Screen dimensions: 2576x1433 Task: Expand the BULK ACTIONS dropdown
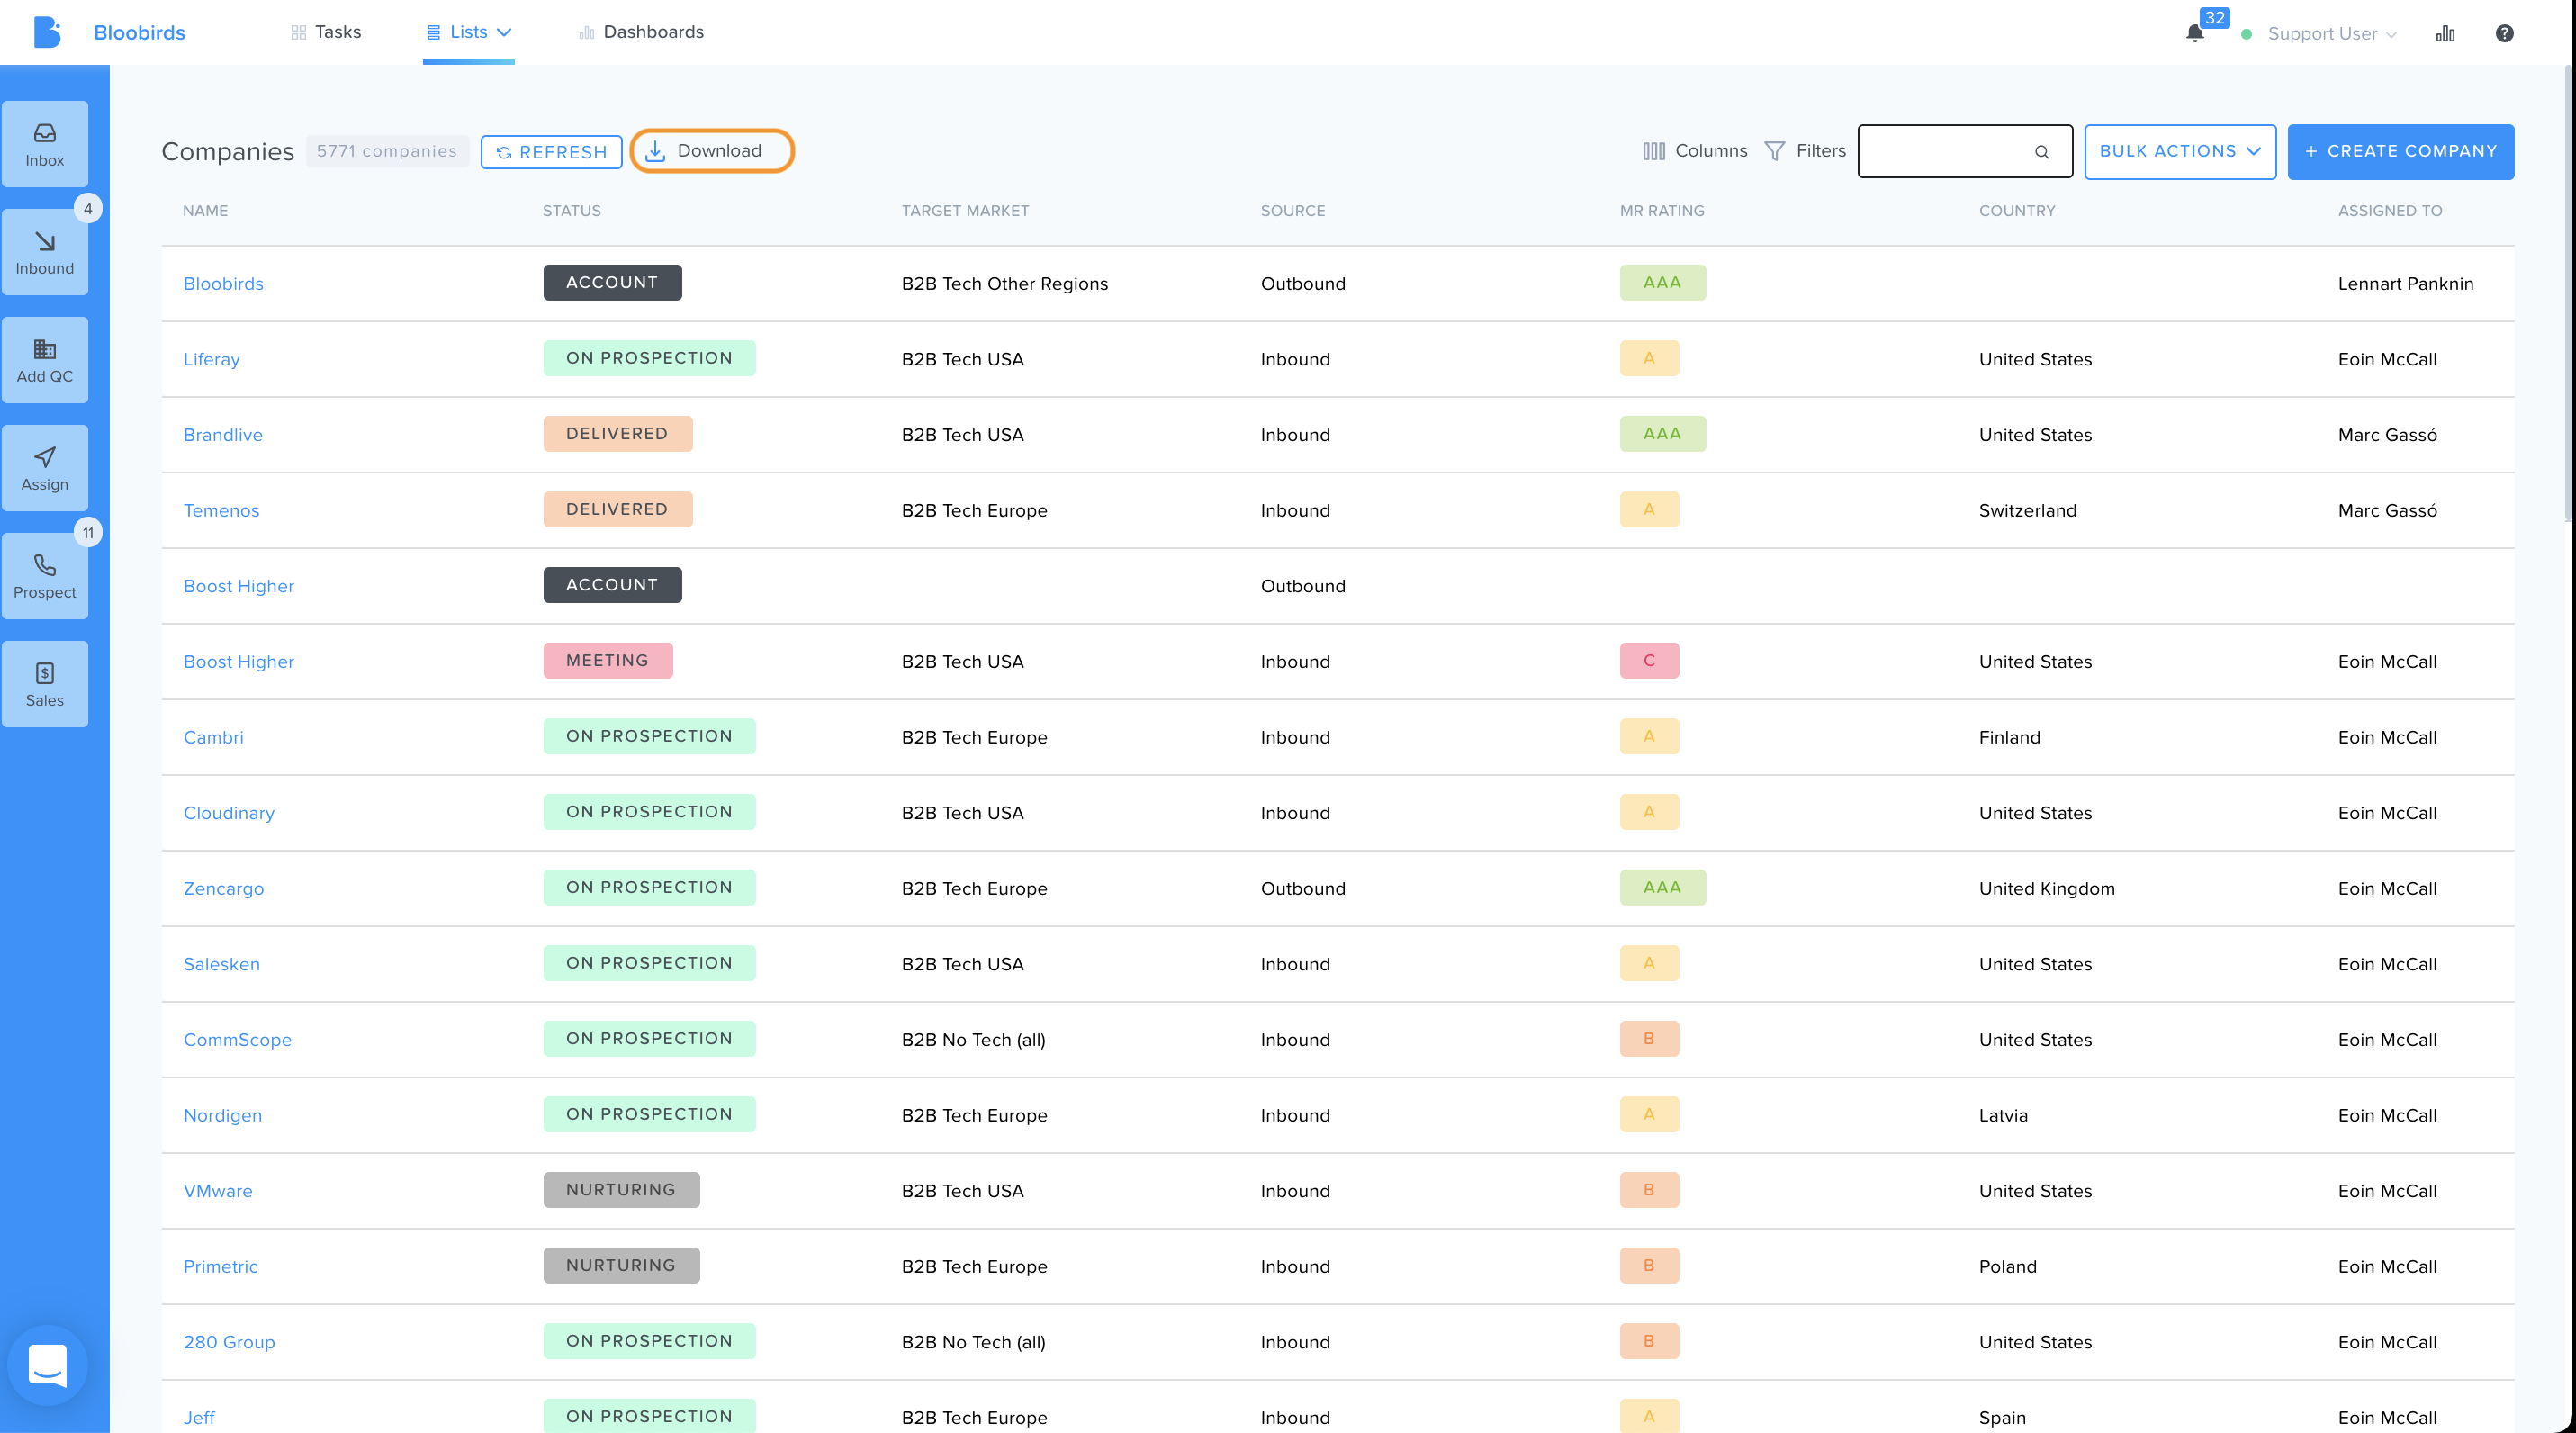[2180, 151]
